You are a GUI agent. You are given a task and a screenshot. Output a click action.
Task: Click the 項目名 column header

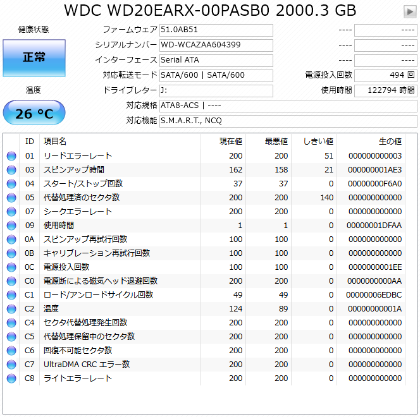click(x=54, y=141)
